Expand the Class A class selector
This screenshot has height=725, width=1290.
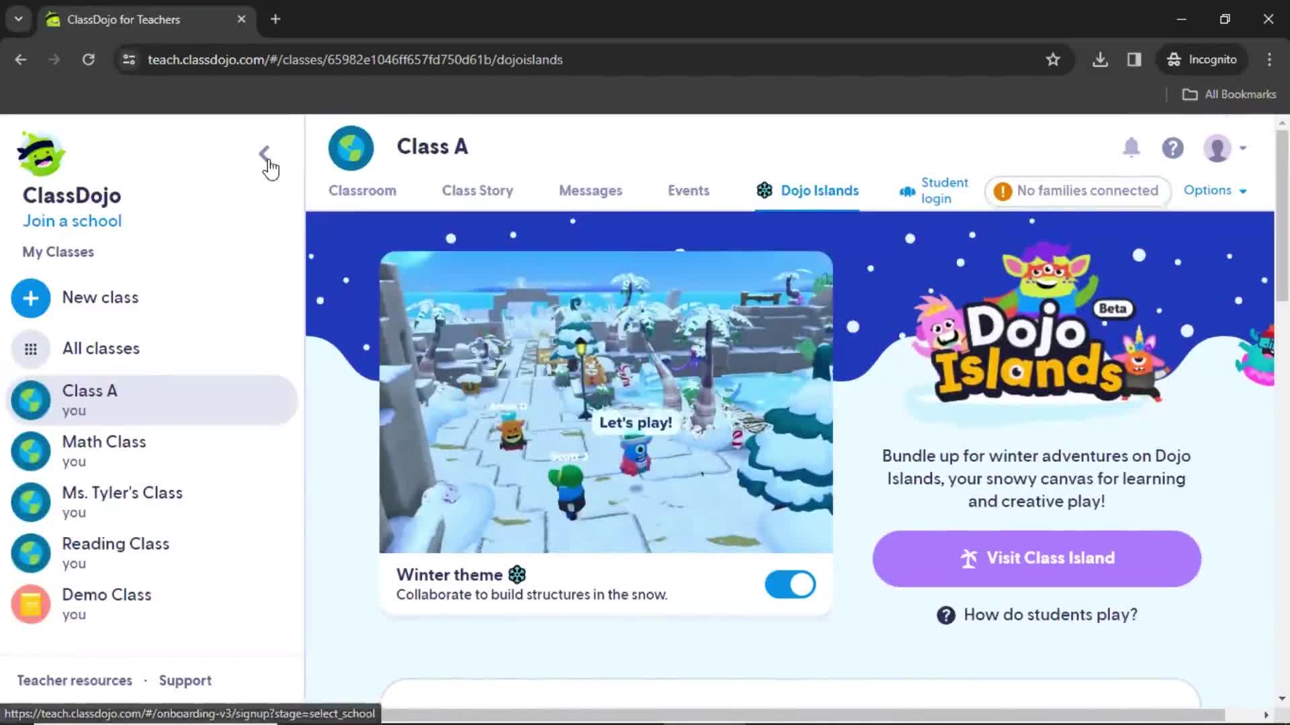[433, 146]
